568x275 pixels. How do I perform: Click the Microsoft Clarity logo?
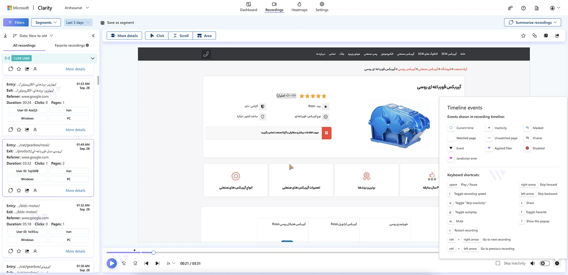(30, 8)
